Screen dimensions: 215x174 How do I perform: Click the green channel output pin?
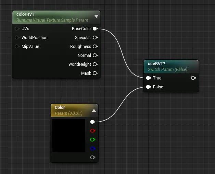93,139
